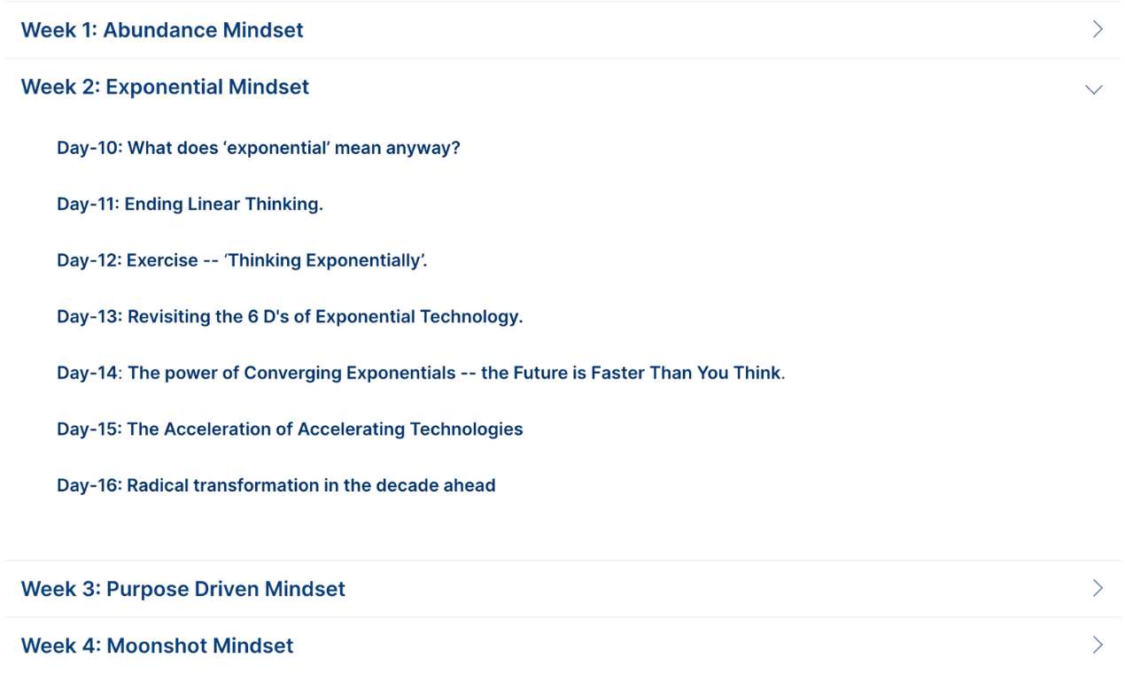Screen dimensions: 1125x673
Task: Expand the Week 3: Purpose Driven Mindset heading
Action: click(x=183, y=589)
